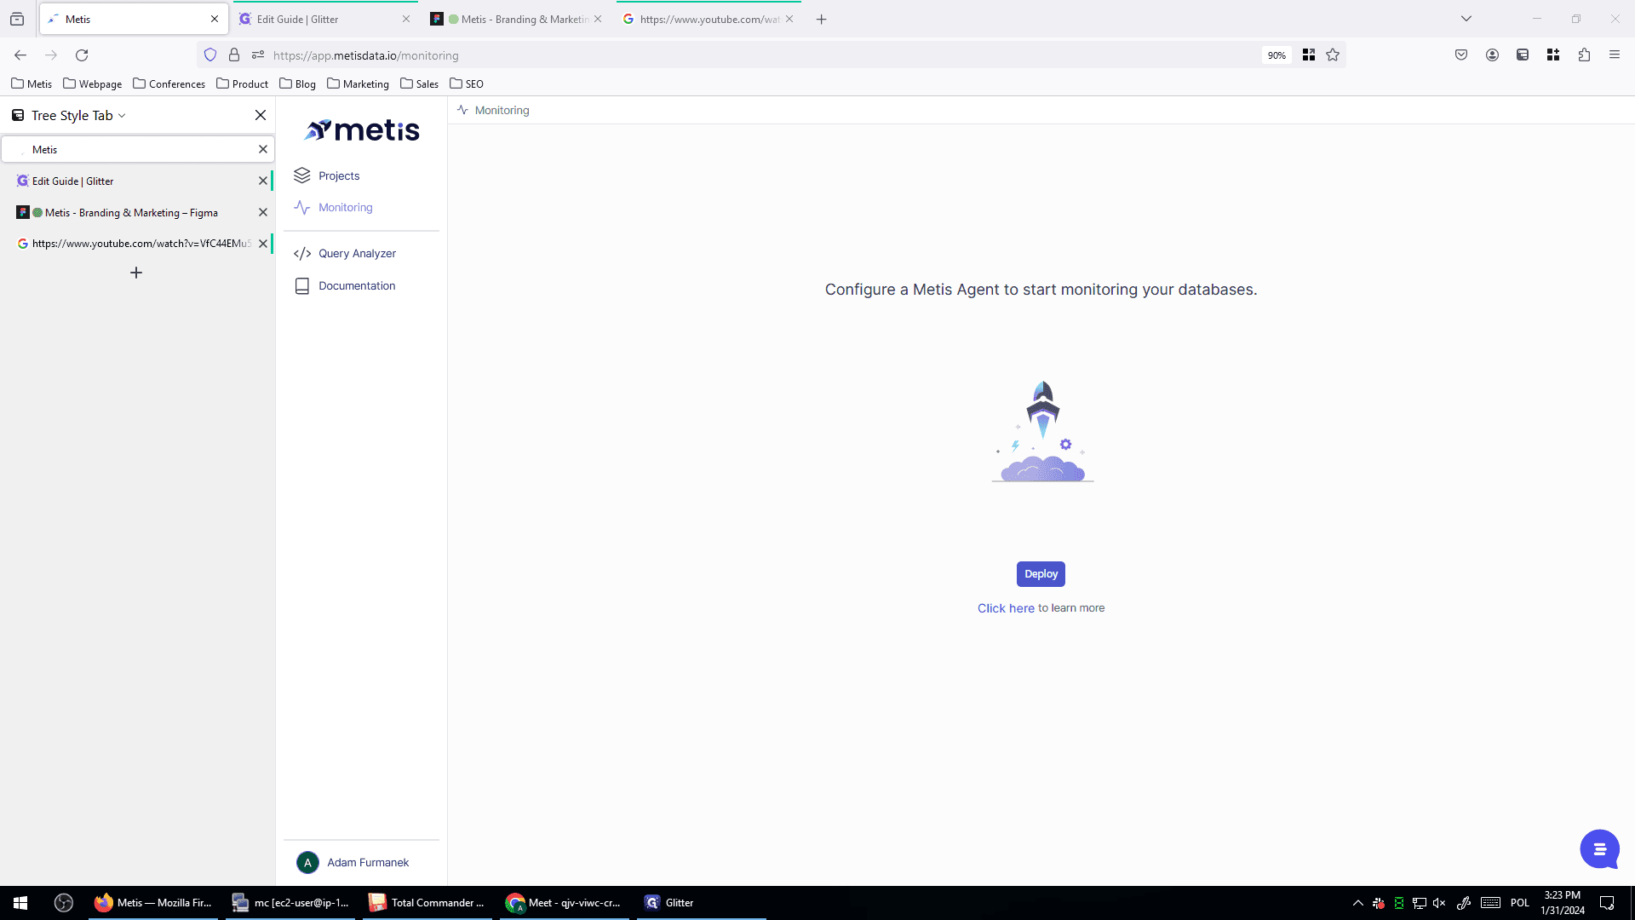Go back to the previous page
Image resolution: width=1635 pixels, height=920 pixels.
20,55
